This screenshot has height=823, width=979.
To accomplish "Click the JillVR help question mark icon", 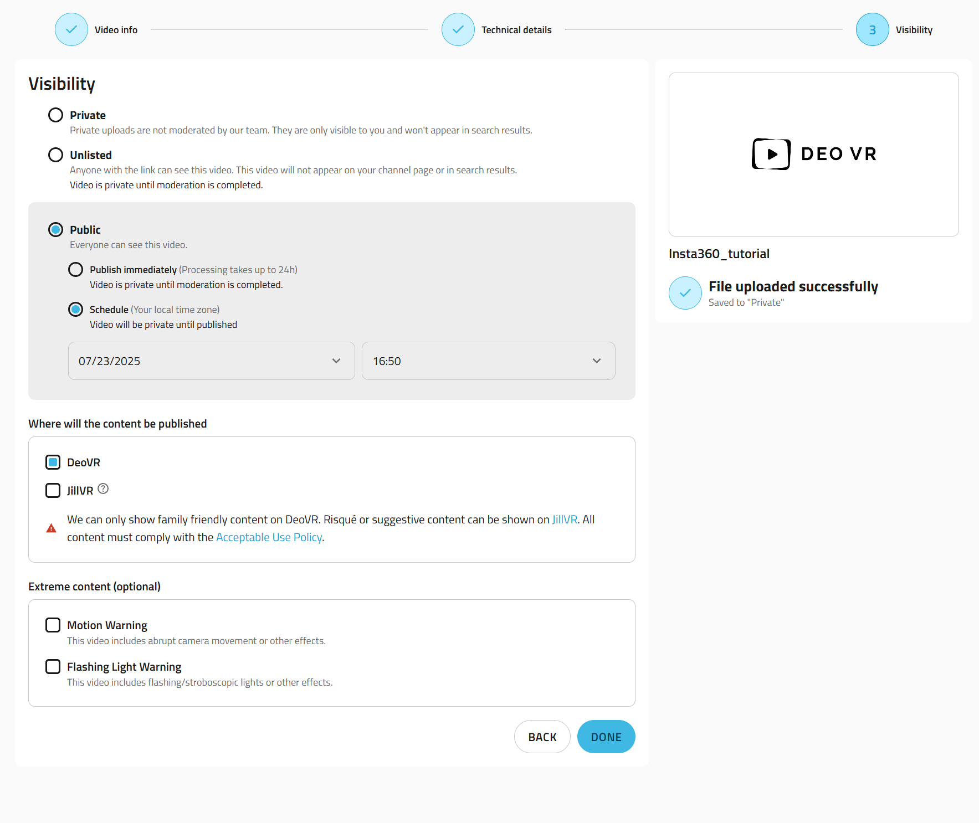I will (103, 488).
